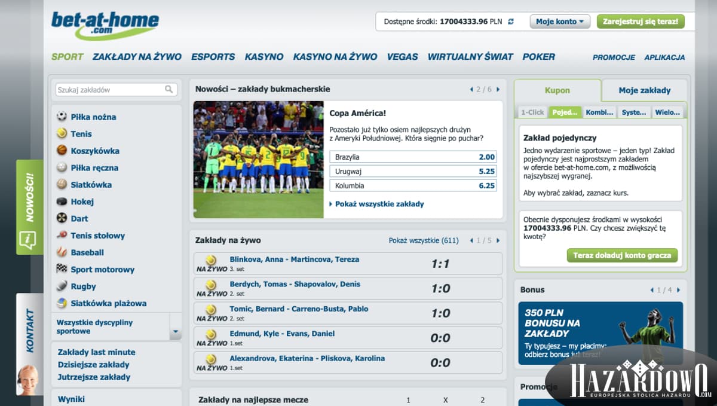Image resolution: width=717 pixels, height=406 pixels.
Task: Refresh the available funds balance
Action: point(511,22)
